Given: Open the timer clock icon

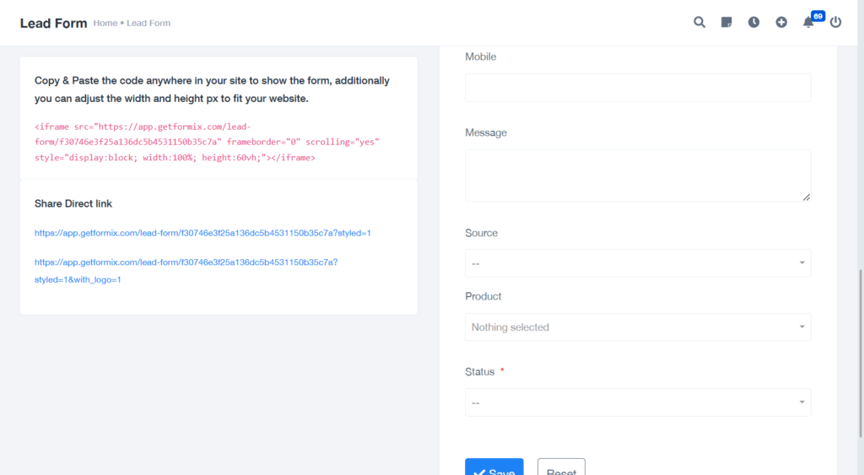Looking at the screenshot, I should click(753, 22).
